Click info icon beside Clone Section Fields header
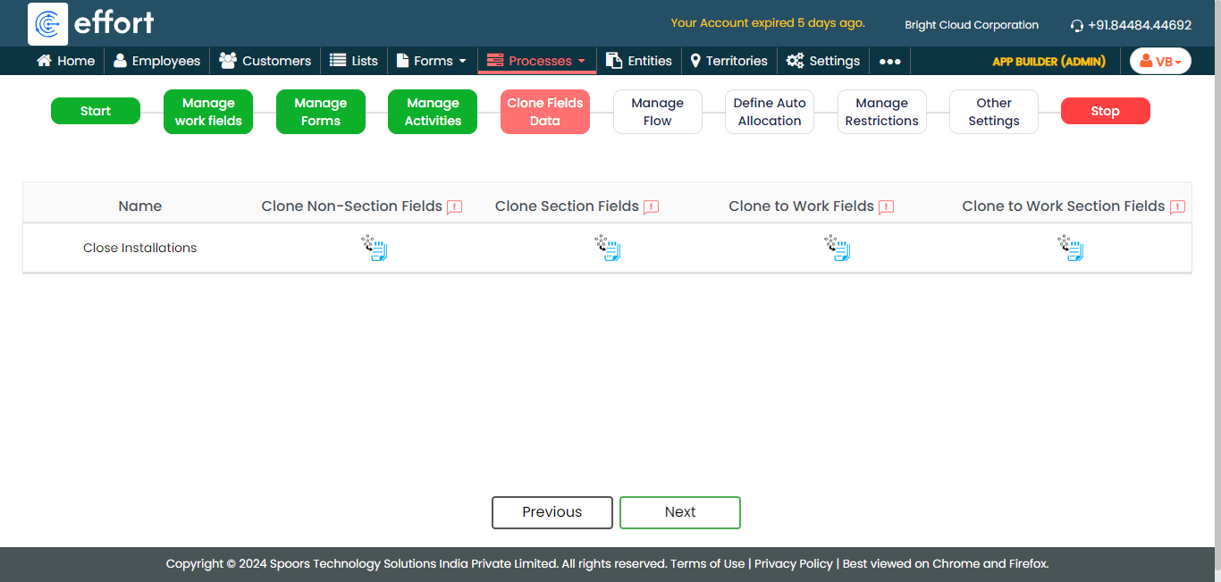The width and height of the screenshot is (1221, 582). pos(651,207)
